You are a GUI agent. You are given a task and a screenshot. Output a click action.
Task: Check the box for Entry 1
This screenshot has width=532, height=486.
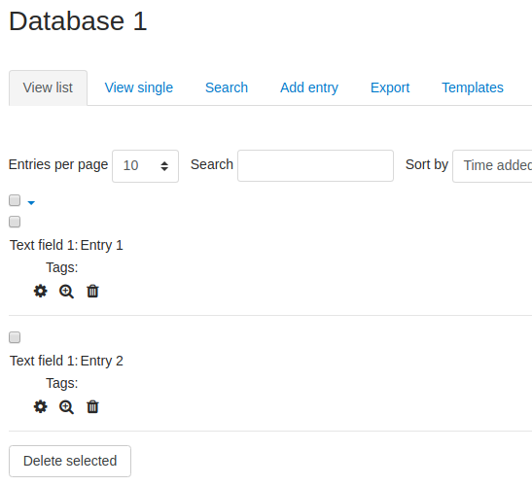tap(15, 222)
